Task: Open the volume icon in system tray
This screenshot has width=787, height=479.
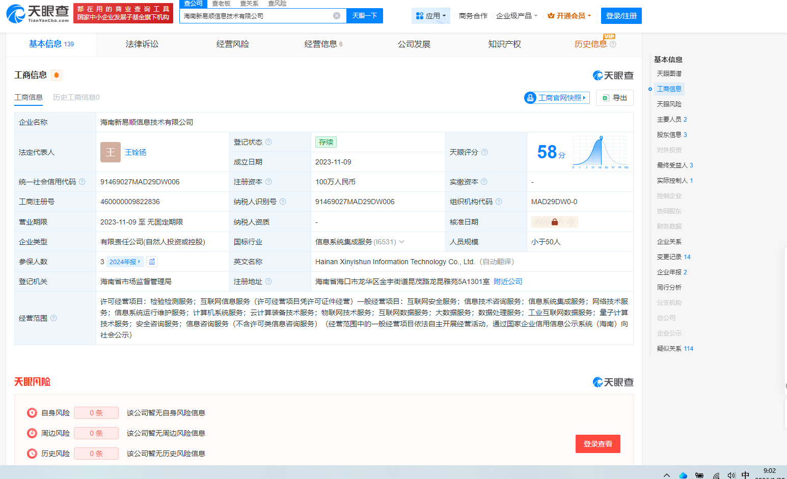Action: (731, 475)
